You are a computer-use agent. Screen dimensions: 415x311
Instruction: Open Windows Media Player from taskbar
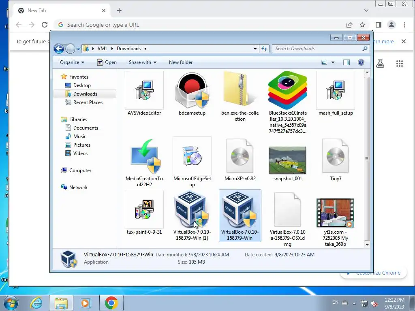pos(86,303)
